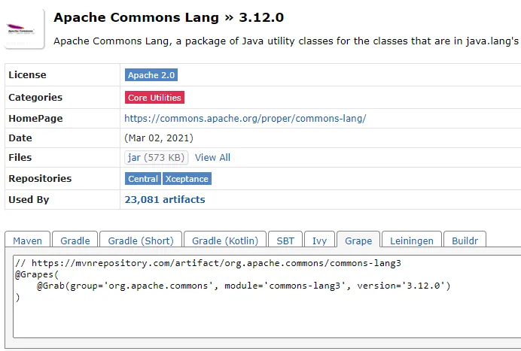The height and width of the screenshot is (351, 521).
Task: Switch to the Leiningen tab
Action: [x=412, y=241]
